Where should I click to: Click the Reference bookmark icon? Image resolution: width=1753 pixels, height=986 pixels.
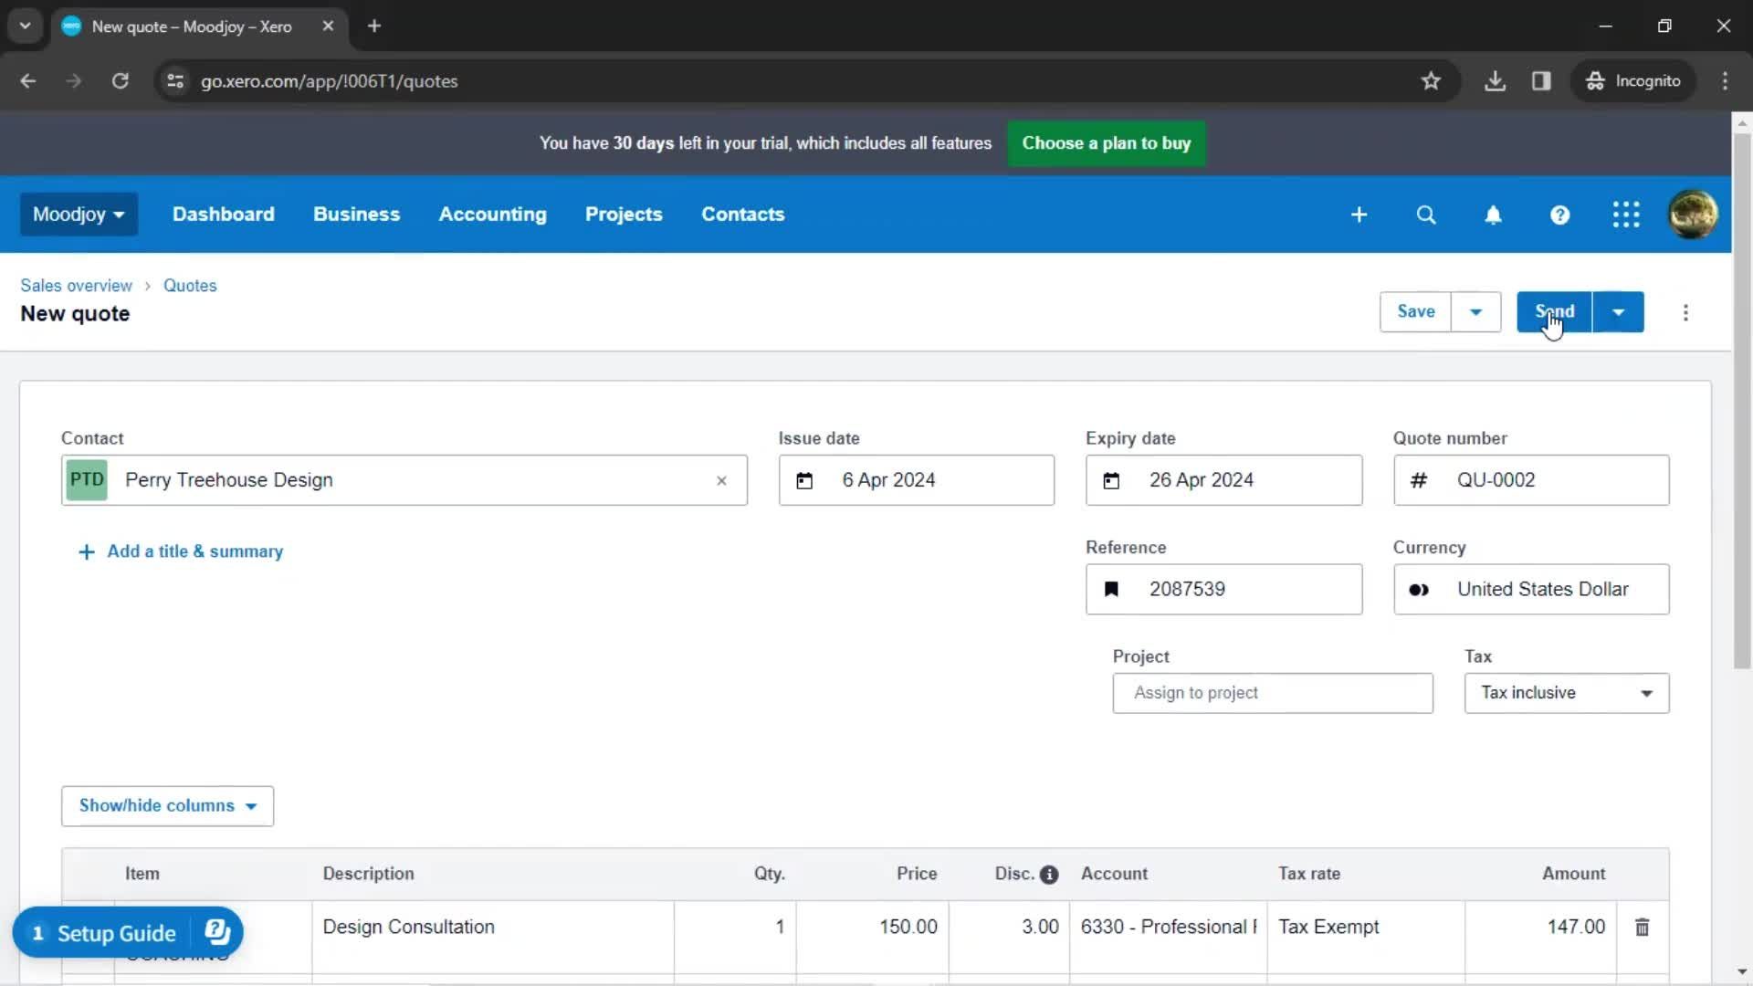1111,590
